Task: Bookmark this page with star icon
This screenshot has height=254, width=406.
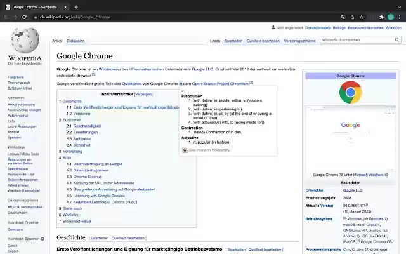Action: tap(362, 17)
